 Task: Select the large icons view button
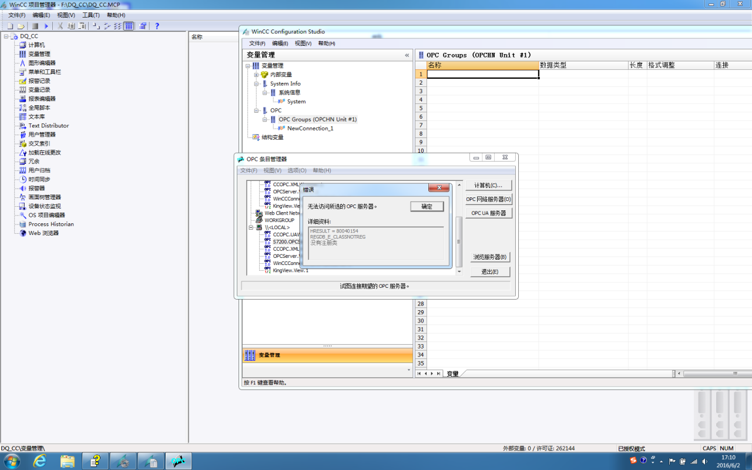click(96, 26)
